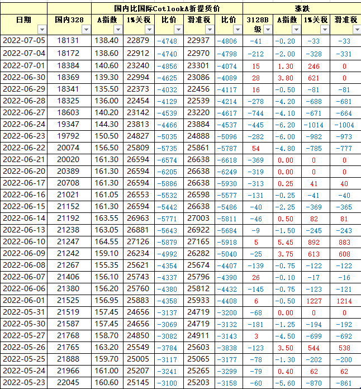Select the 滑准税 change value 883
Image resolution: width=361 pixels, height=389 pixels.
(345, 242)
